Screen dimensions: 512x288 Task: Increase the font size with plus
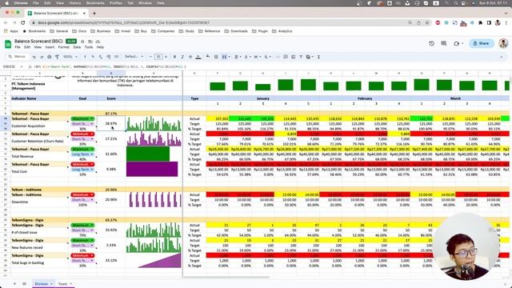pos(166,57)
